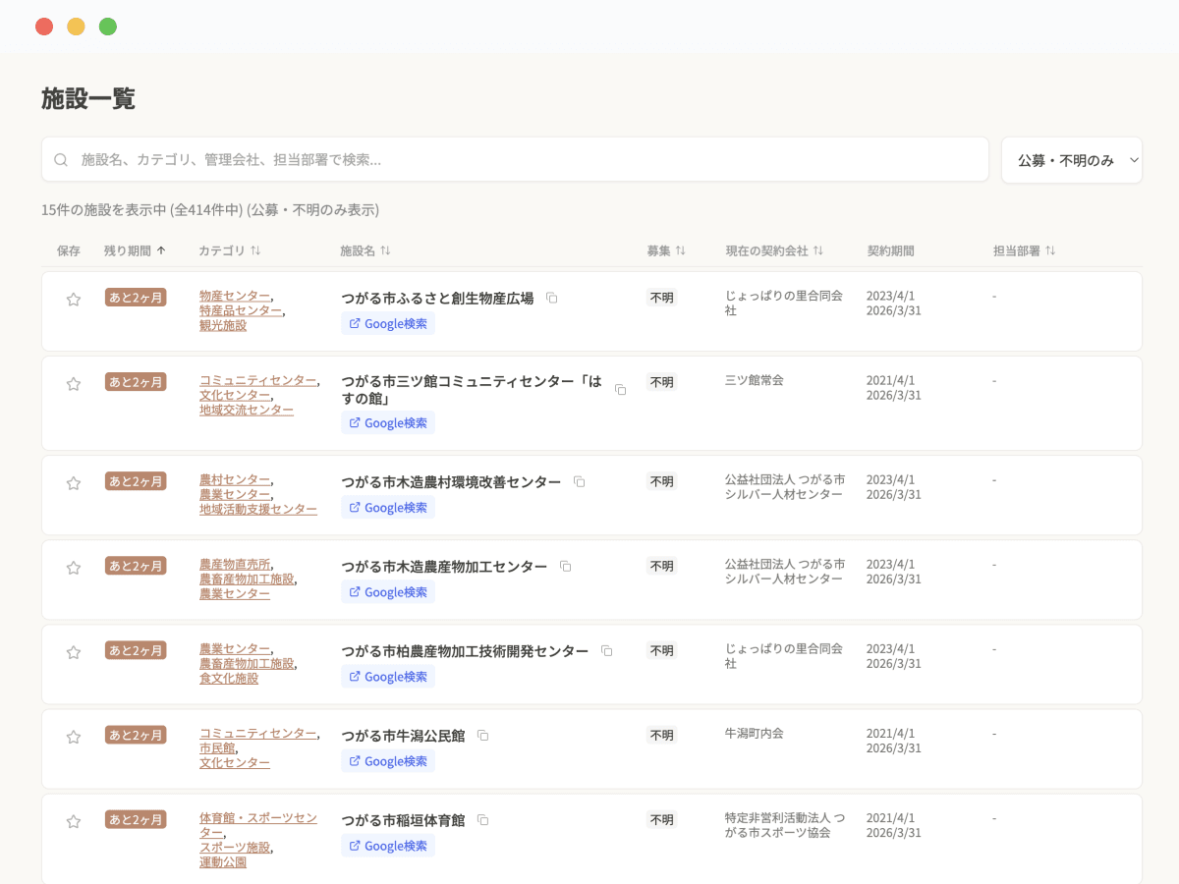Screen dimensions: 1179x884
Task: Toggle the save star for つがる市牛潟公民館
Action: pos(73,735)
